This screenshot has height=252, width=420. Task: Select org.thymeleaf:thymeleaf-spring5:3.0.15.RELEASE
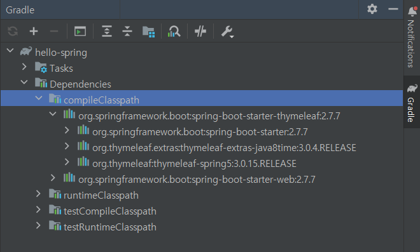202,163
